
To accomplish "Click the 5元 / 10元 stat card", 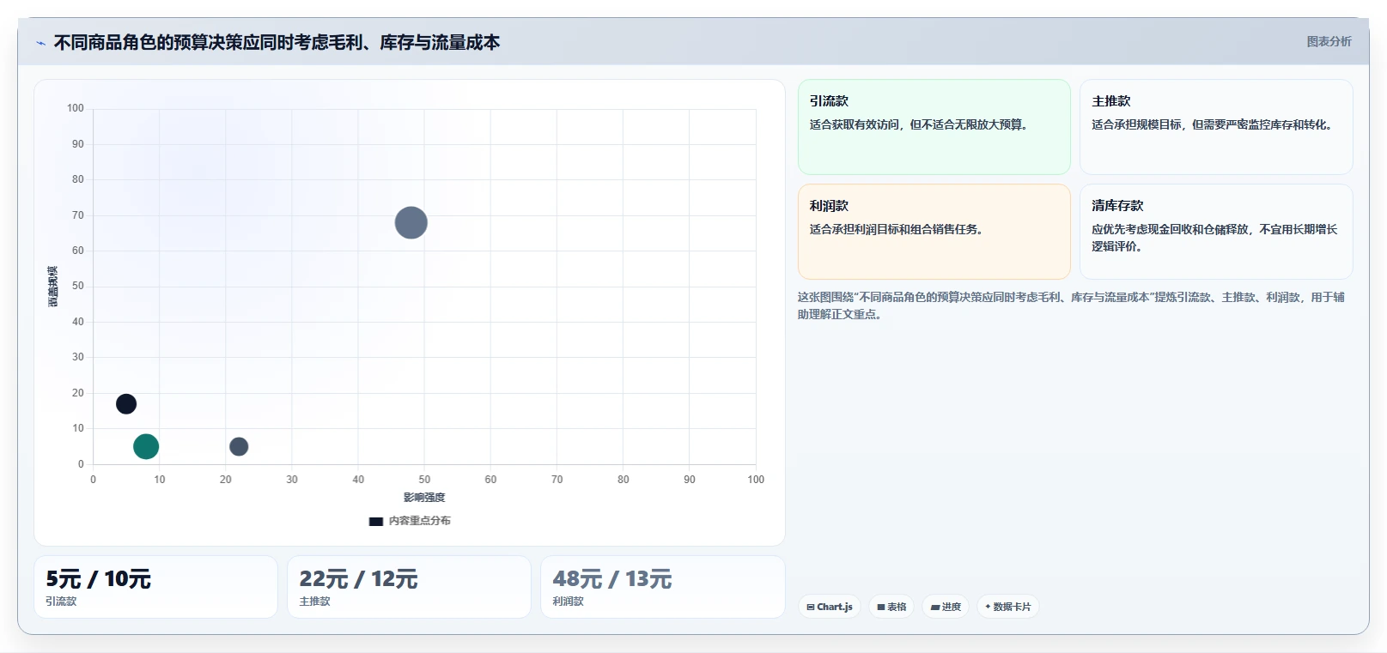I will [x=155, y=587].
